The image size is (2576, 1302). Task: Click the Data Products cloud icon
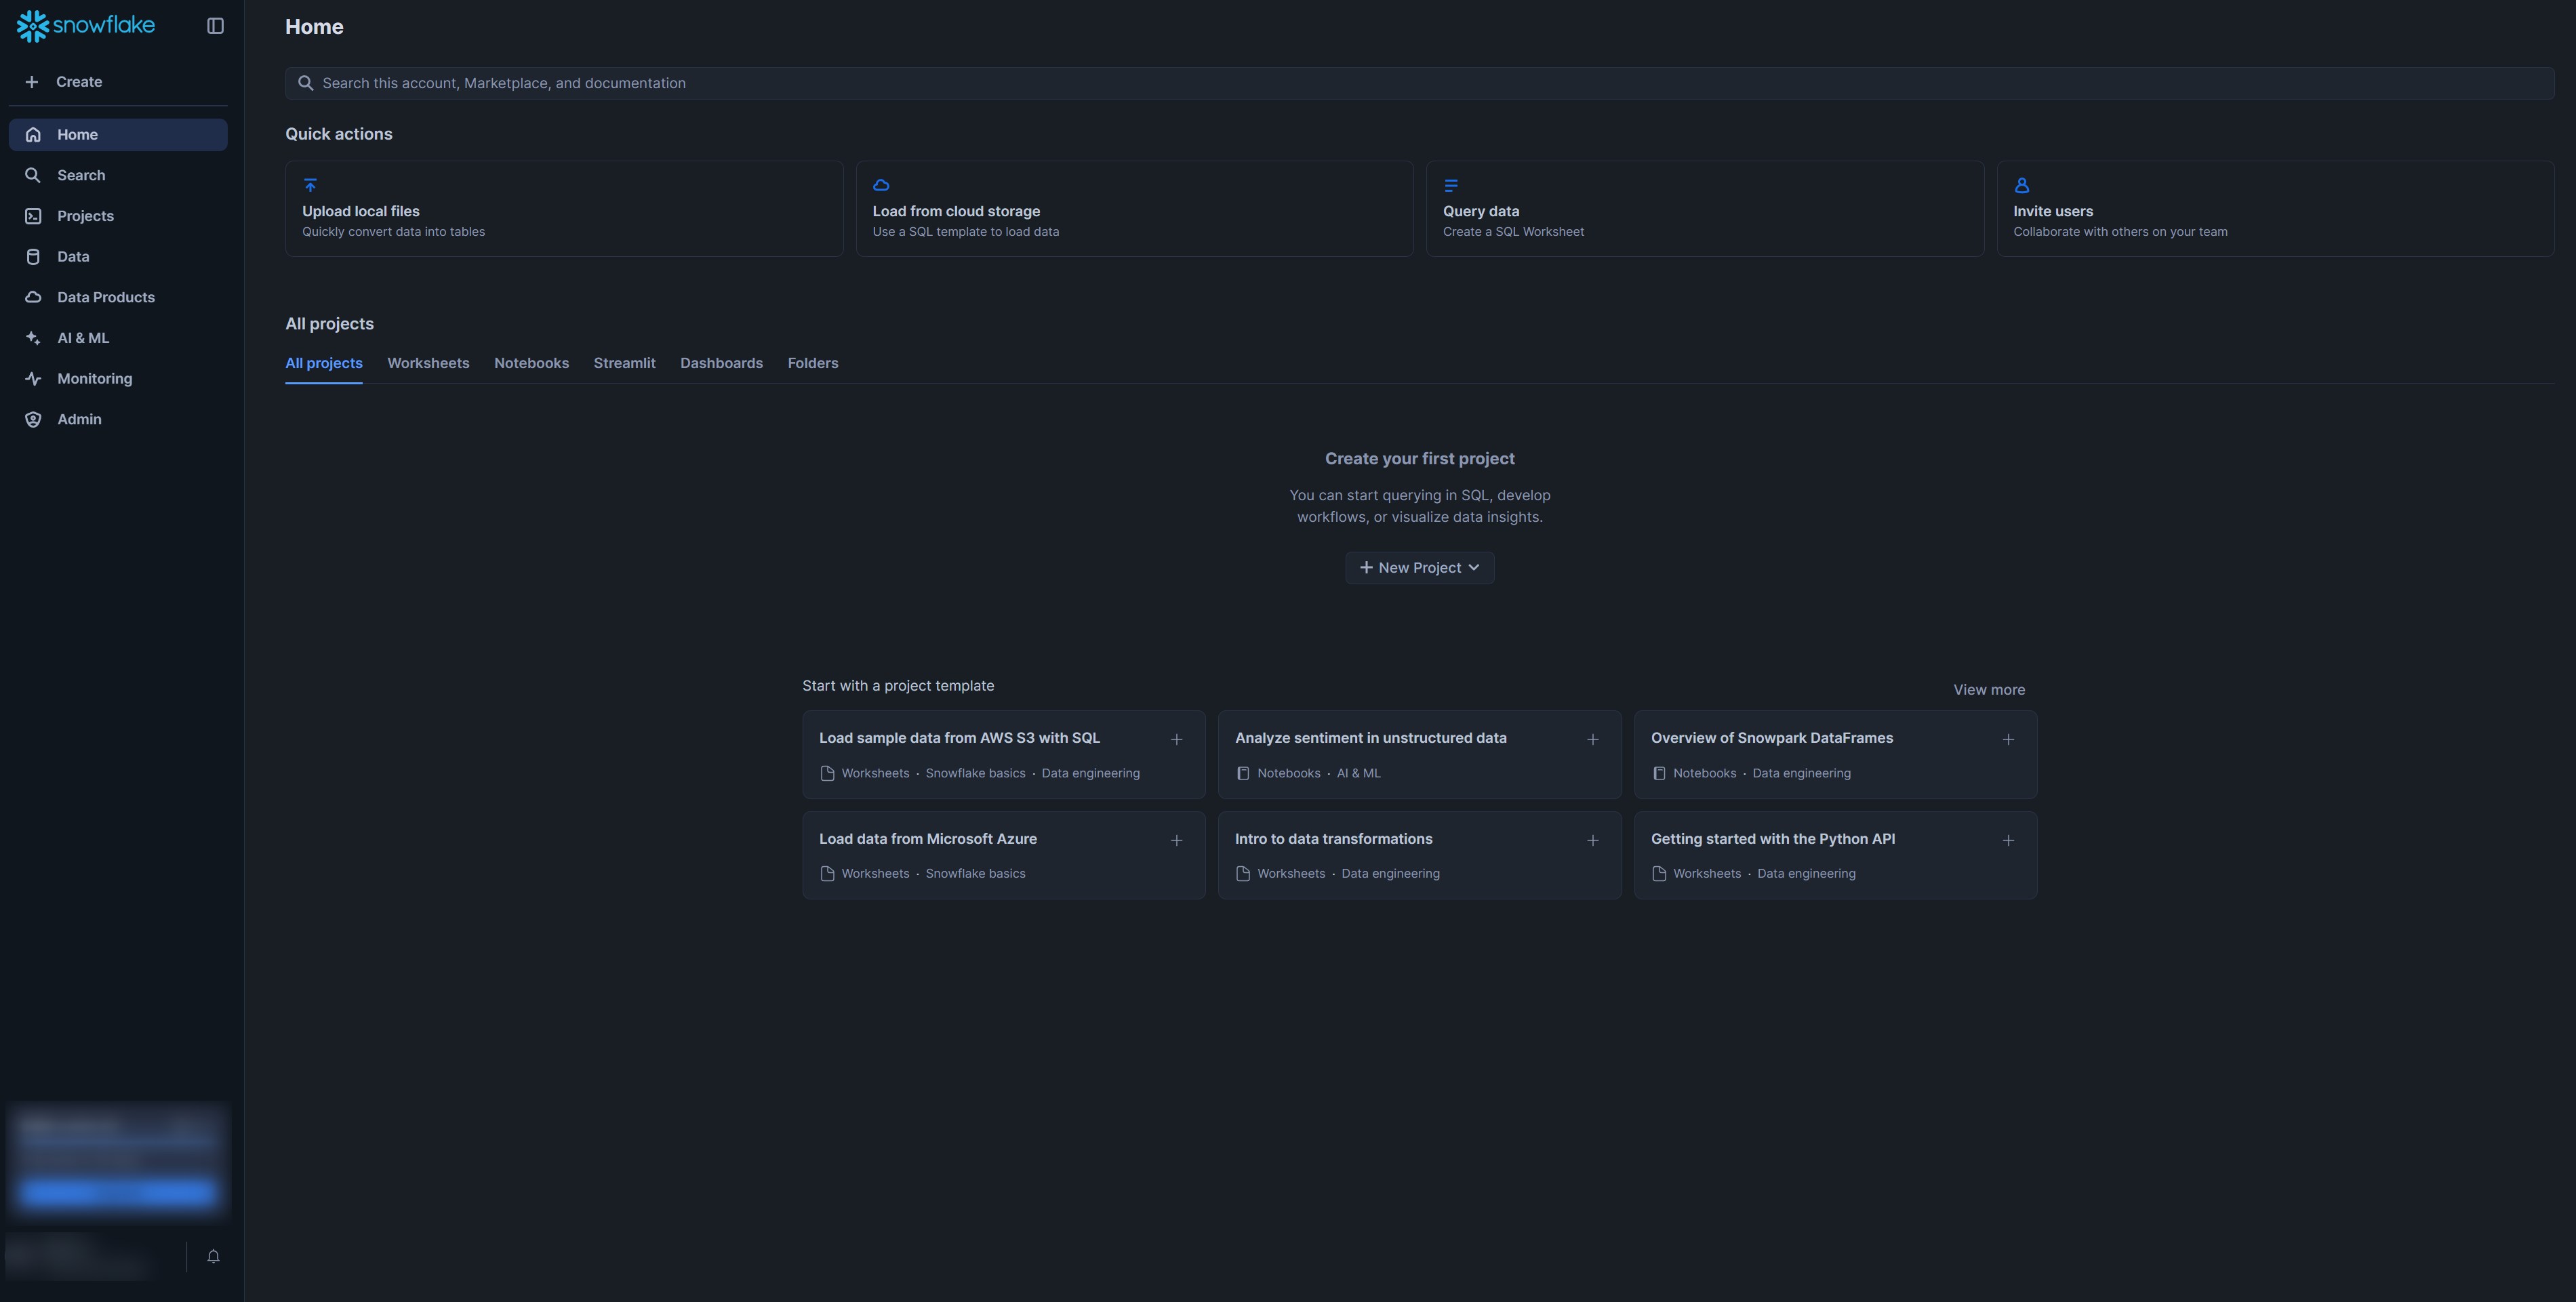click(33, 297)
